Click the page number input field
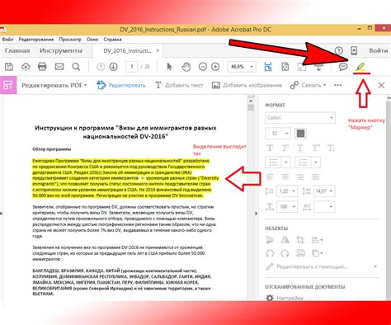391x325 pixels. pos(132,67)
